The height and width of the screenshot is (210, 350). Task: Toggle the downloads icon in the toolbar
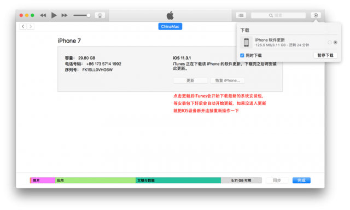316,15
